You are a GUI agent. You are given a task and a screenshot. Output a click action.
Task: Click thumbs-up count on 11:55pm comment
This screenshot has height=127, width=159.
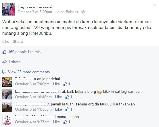coord(69,109)
